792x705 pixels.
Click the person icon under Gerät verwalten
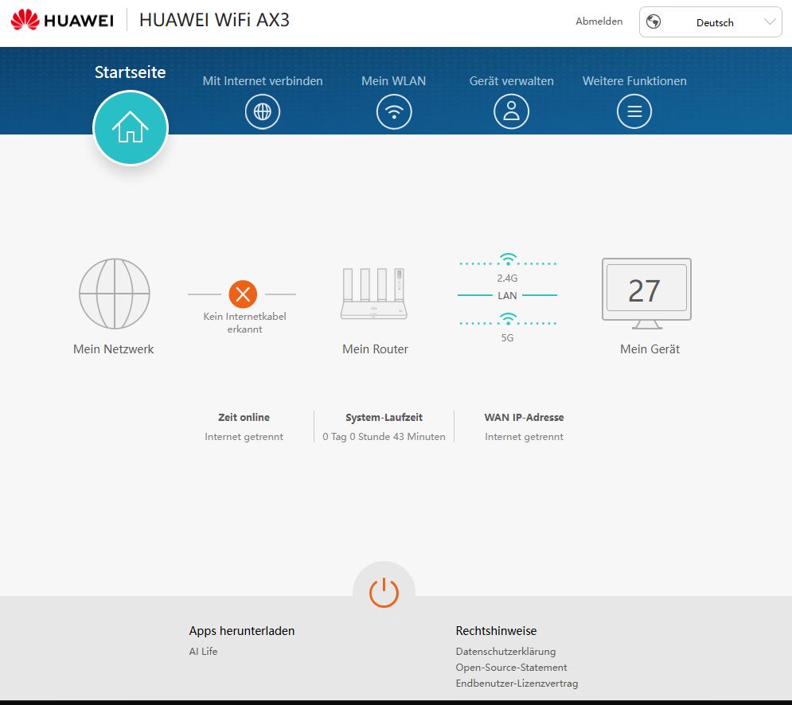pos(511,111)
